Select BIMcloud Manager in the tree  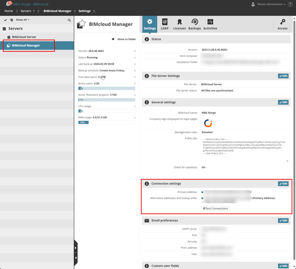coord(37,45)
